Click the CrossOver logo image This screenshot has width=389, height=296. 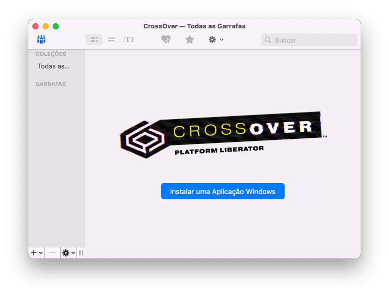point(223,135)
